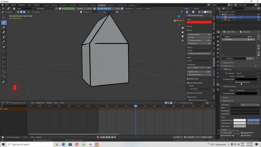Click the Windows Start button
Image resolution: width=261 pixels, height=147 pixels.
point(3,144)
